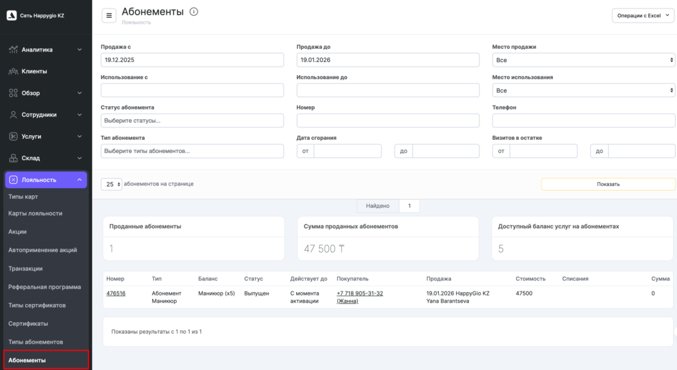Click the Склад box icon in sidebar
The width and height of the screenshot is (677, 370).
[13, 158]
